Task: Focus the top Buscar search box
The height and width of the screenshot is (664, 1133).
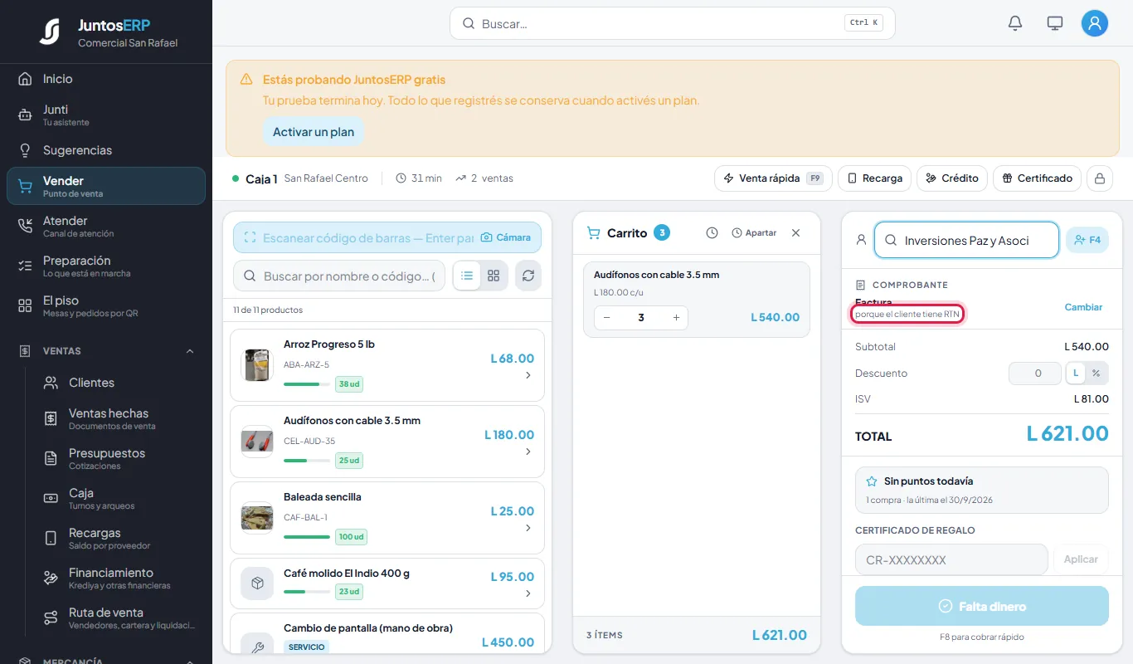Action: coord(673,23)
